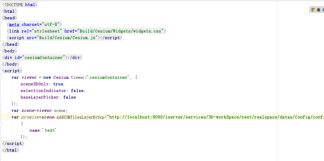This screenshot has height=161, width=324.
Task: Place the cursor on the DOCTYPE html line
Action: 20,5
